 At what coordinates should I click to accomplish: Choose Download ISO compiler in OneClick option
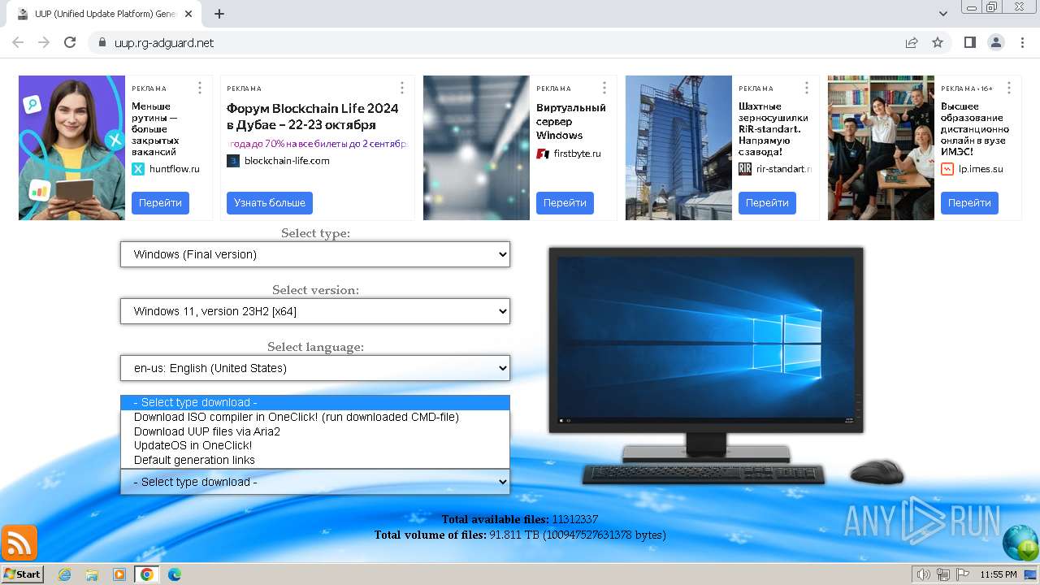315,417
